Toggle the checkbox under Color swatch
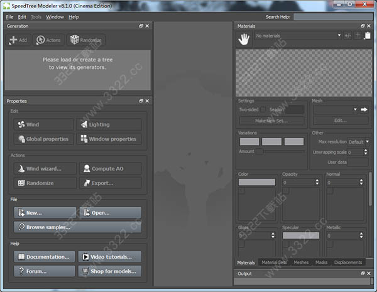The image size is (377, 292). point(242,191)
